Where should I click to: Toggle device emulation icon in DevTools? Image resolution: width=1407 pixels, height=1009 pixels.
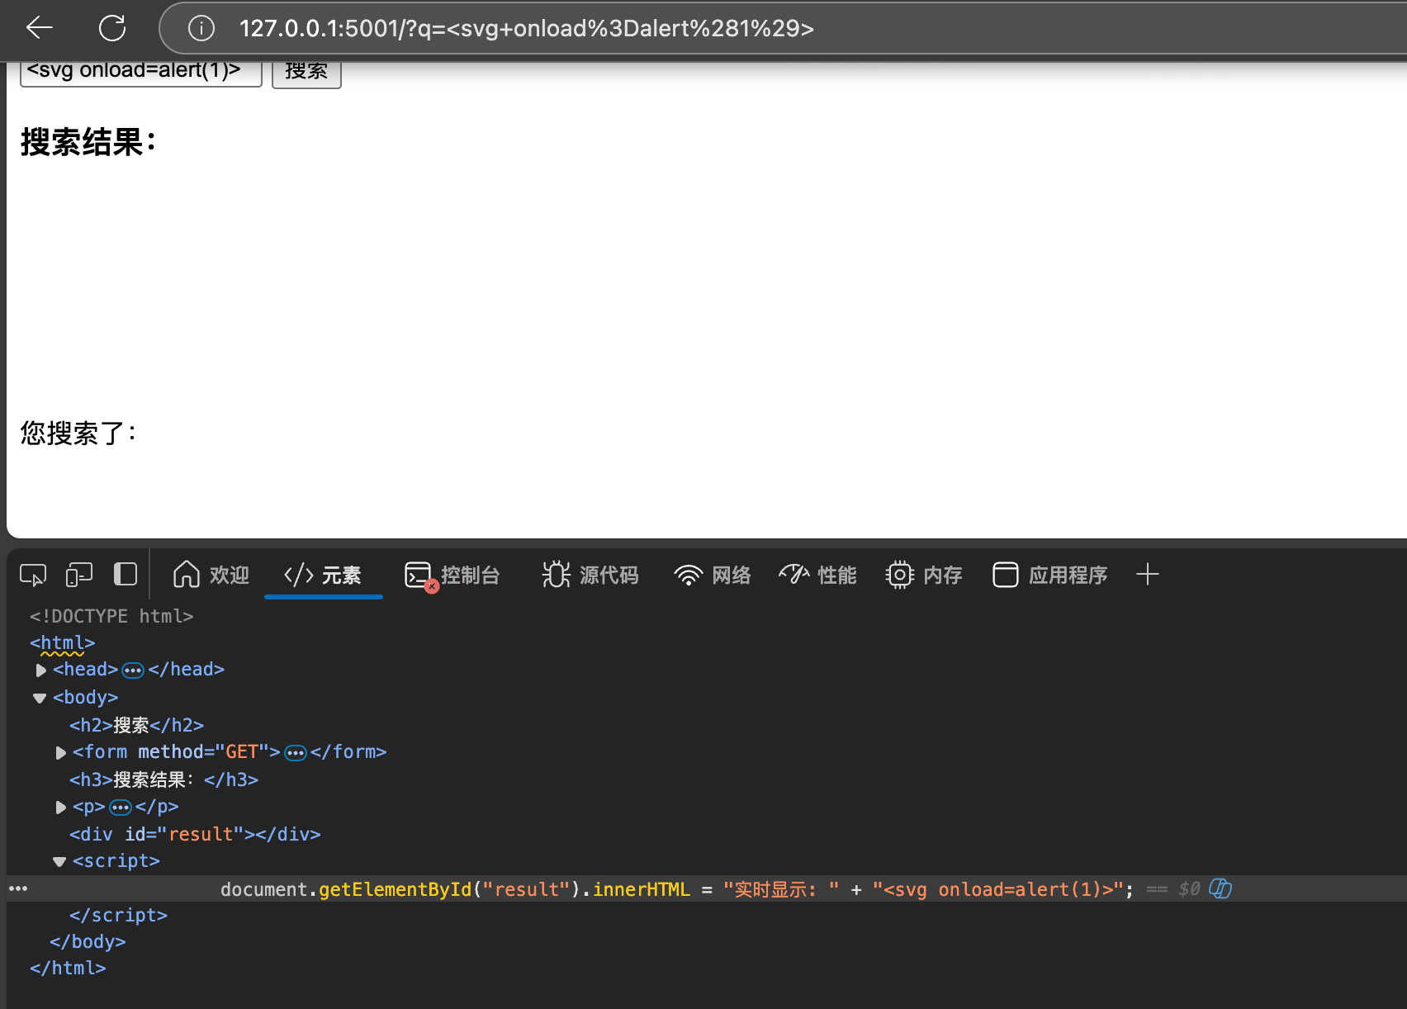click(79, 575)
